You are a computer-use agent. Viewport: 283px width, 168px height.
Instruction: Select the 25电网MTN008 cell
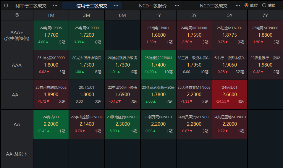265,35
